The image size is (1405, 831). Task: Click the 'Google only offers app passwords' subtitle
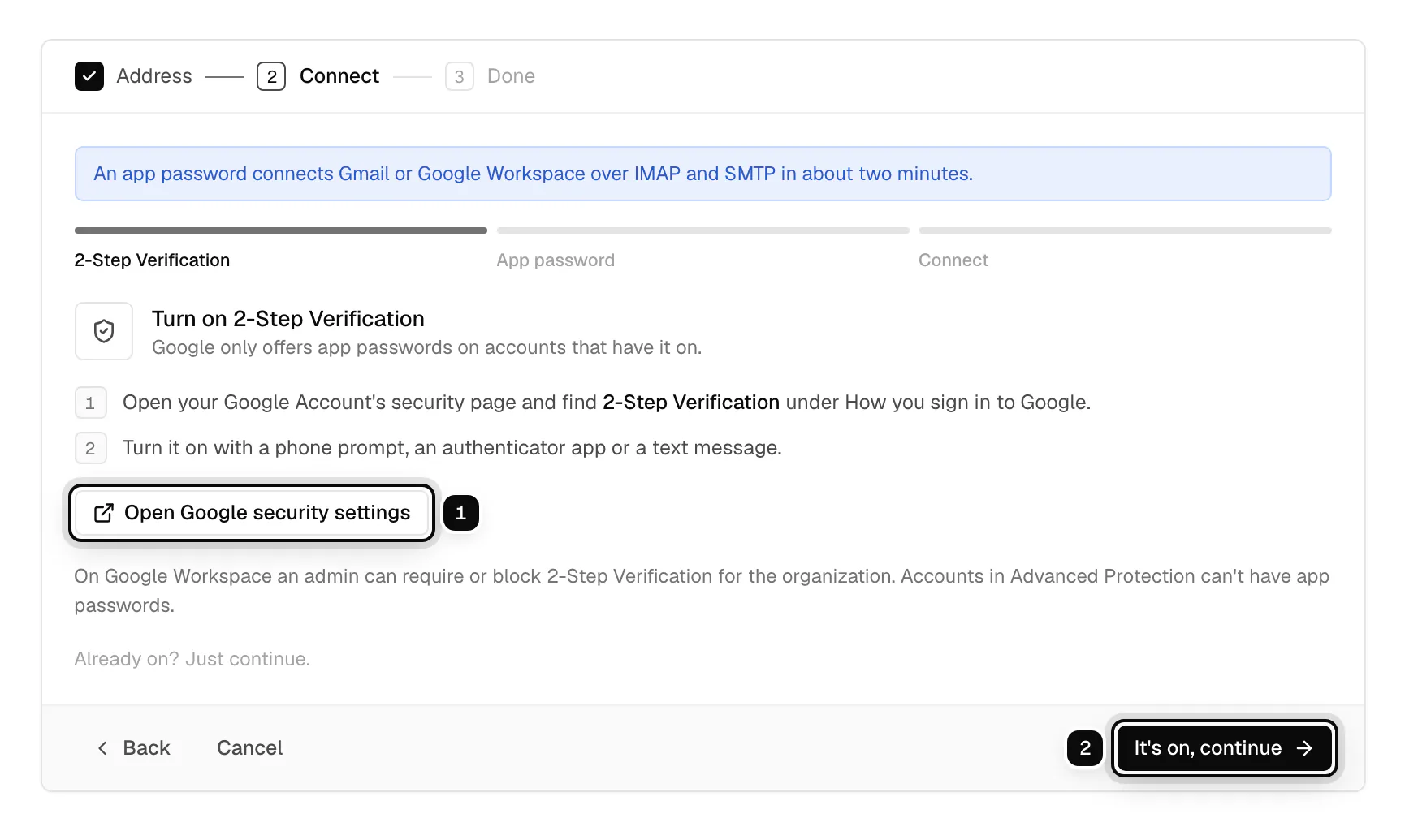pyautogui.click(x=426, y=347)
